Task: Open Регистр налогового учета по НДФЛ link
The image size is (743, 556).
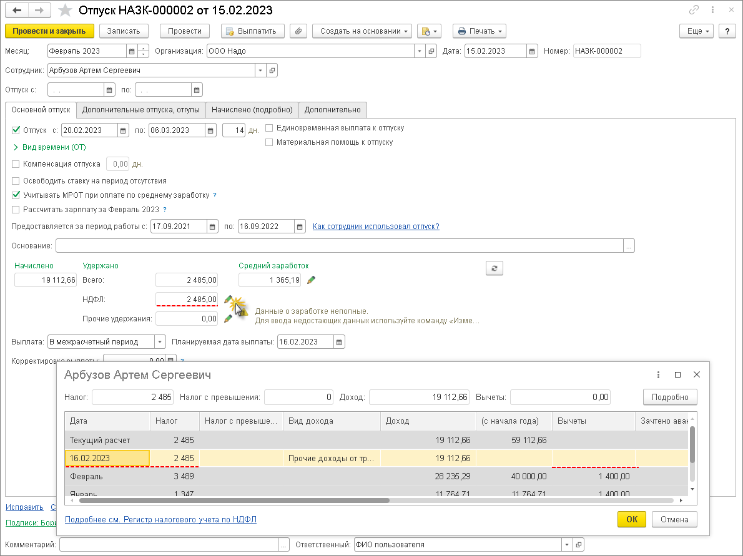Action: tap(160, 520)
